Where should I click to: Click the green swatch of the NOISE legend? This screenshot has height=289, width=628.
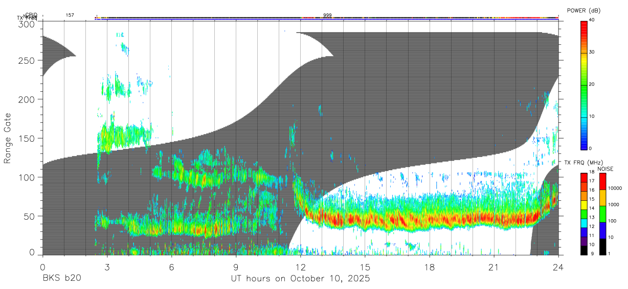click(602, 214)
